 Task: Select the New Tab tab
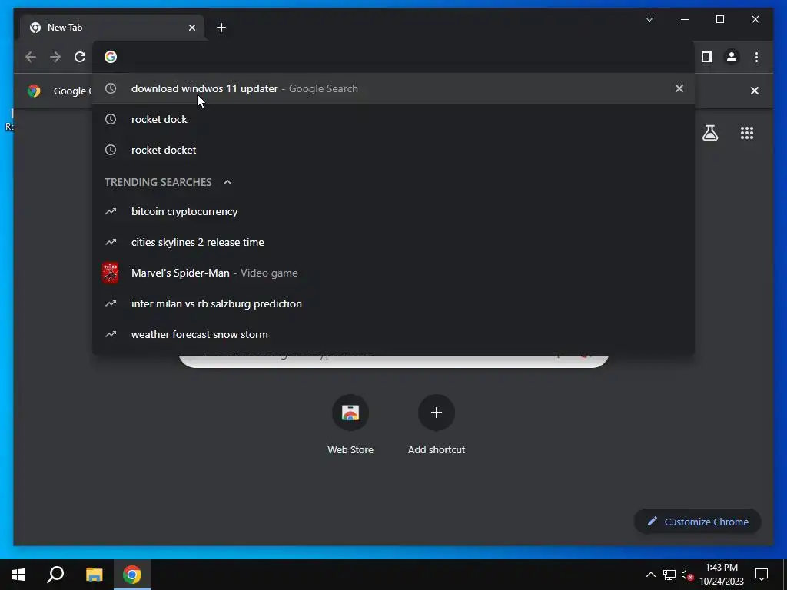112,28
